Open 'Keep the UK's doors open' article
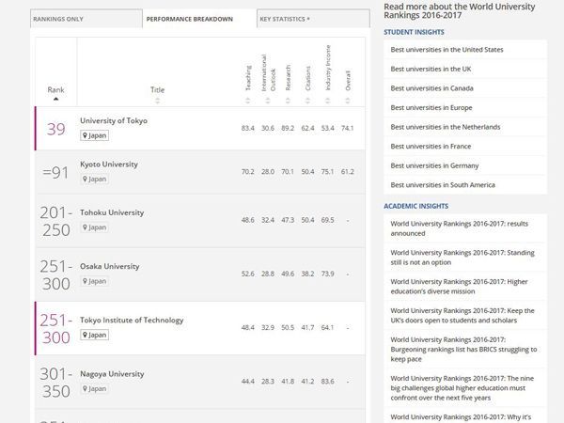This screenshot has width=564, height=423. (x=462, y=316)
